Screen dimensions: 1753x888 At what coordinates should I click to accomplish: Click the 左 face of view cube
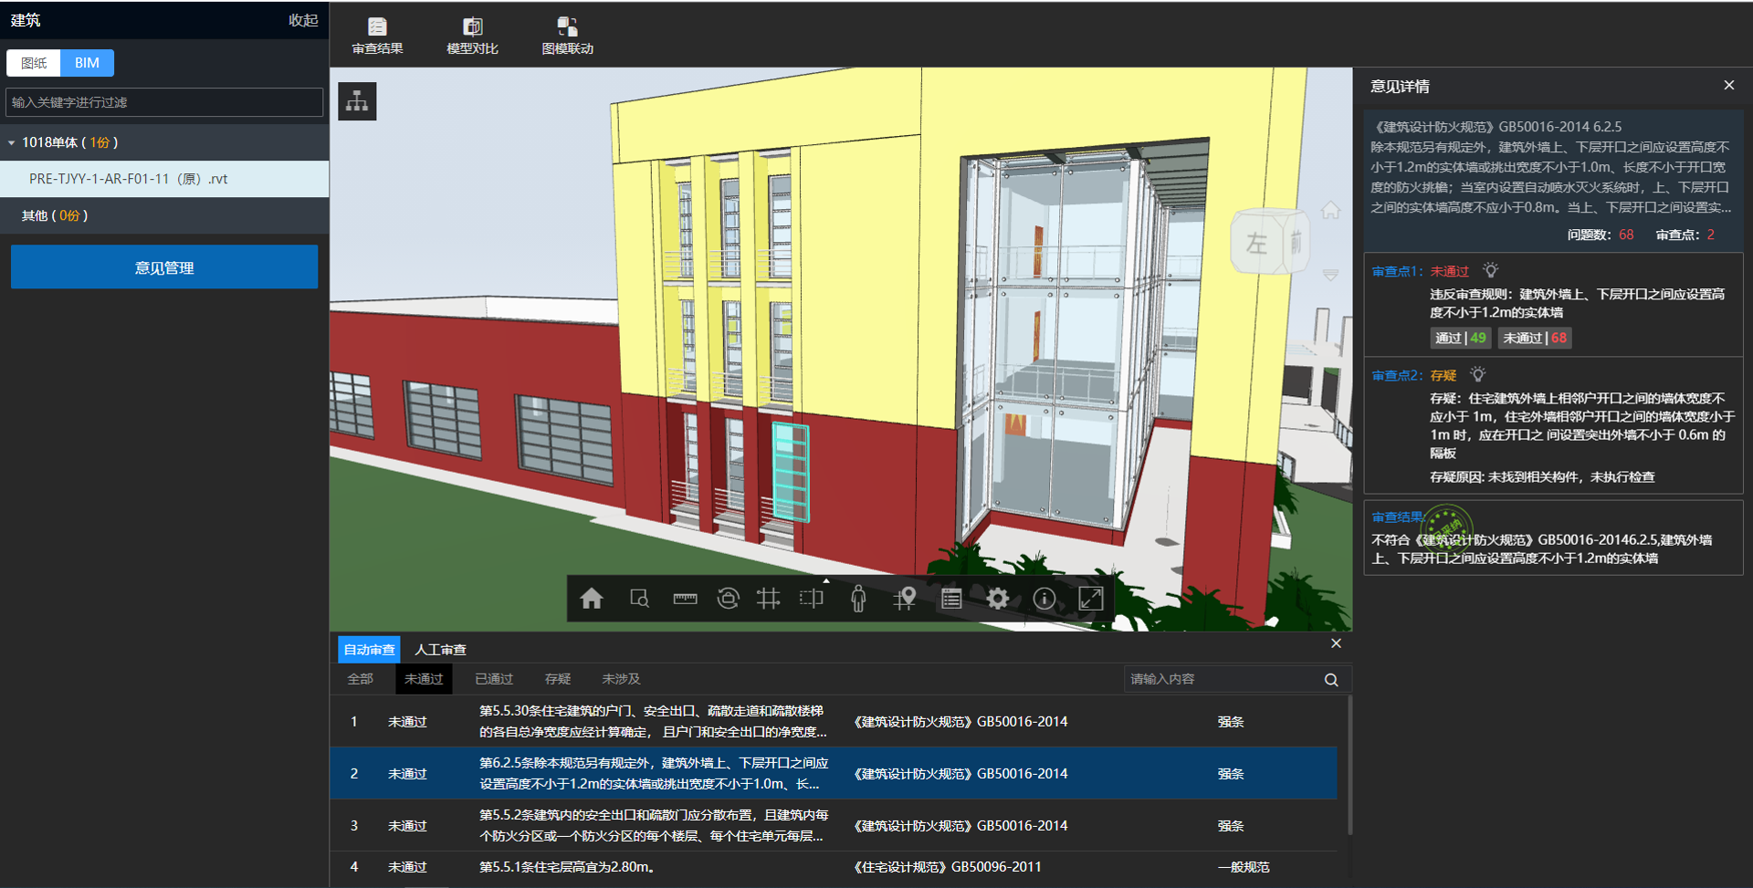click(1257, 244)
